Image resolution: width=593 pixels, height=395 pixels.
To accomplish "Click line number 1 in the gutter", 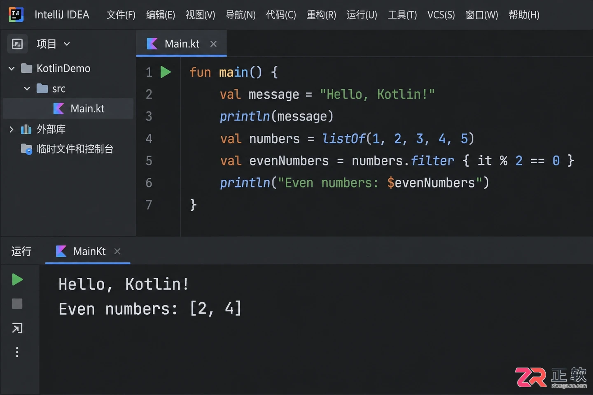I will tap(149, 72).
